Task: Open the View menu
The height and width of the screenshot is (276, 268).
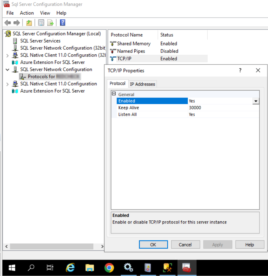Action: tap(45, 13)
